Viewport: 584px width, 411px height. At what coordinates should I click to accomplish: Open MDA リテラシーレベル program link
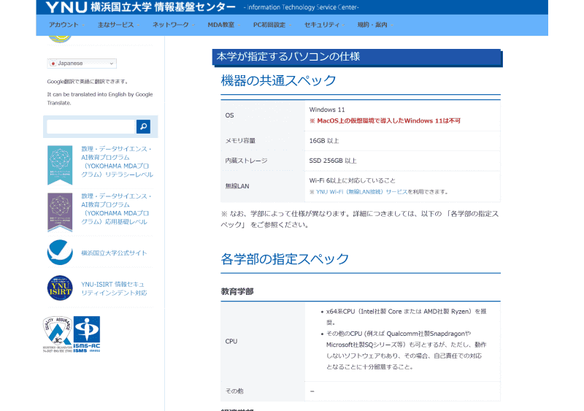(x=117, y=162)
